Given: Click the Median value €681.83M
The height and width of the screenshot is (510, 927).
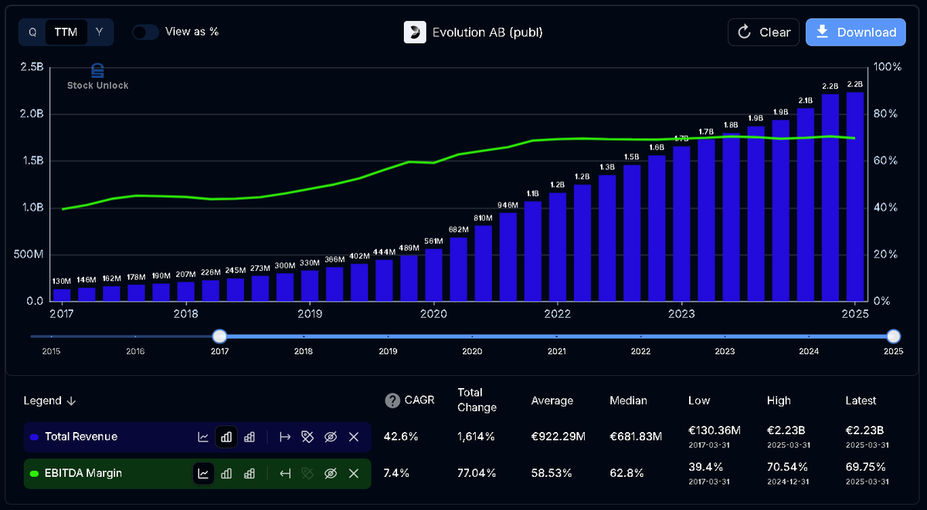Looking at the screenshot, I should pos(635,437).
